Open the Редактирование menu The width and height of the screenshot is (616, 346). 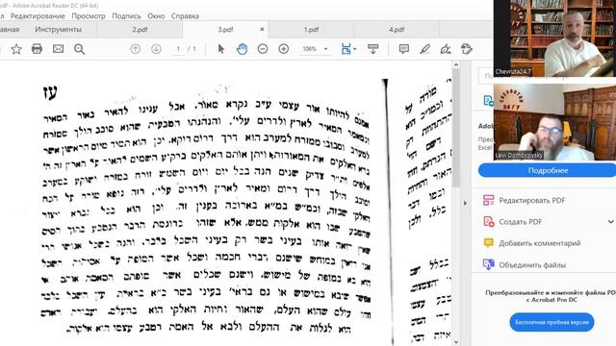tap(38, 16)
